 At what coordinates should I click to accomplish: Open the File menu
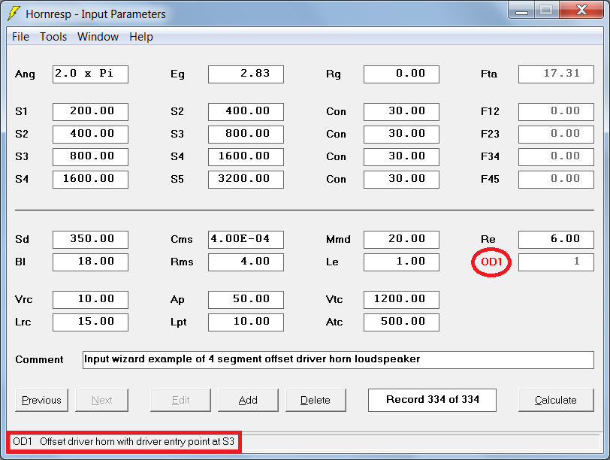click(x=20, y=37)
